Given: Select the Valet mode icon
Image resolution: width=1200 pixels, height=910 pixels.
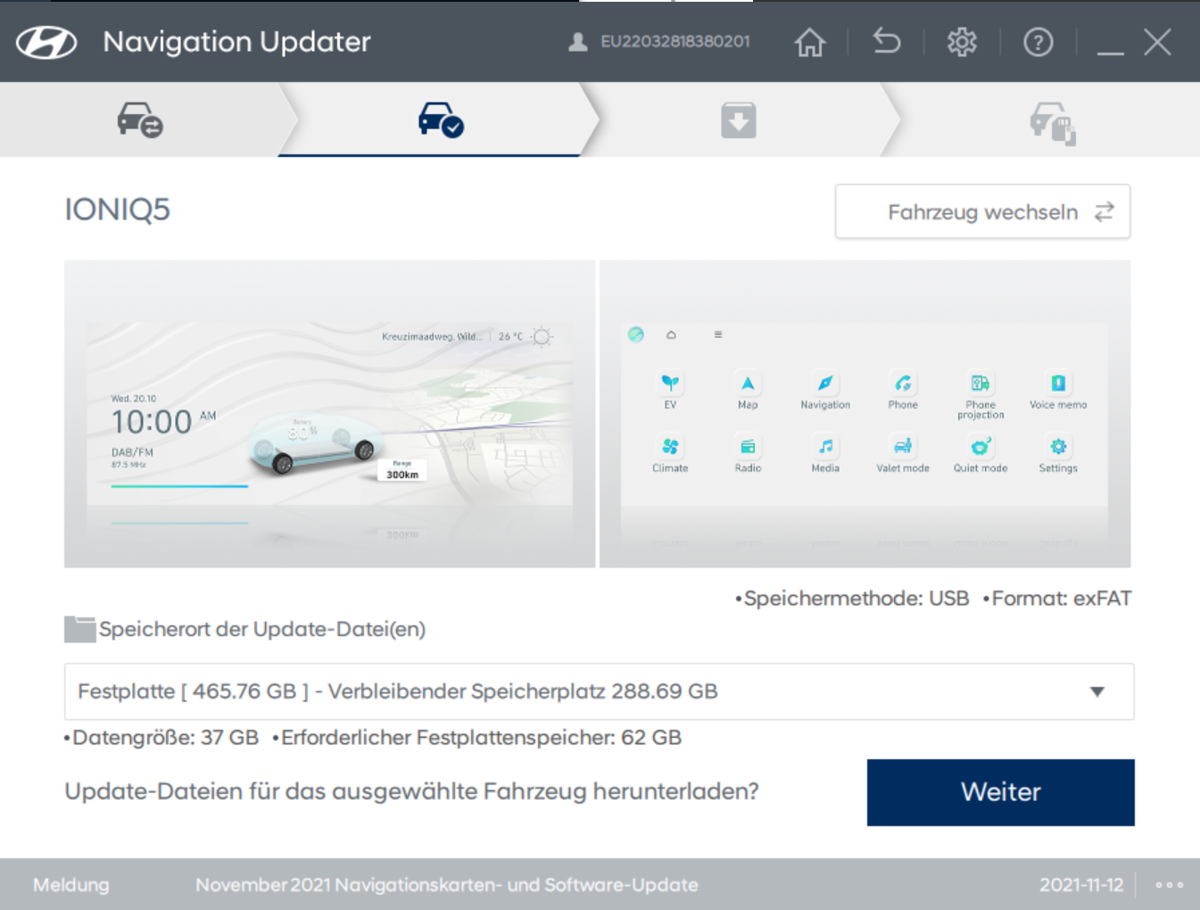Looking at the screenshot, I should (x=902, y=447).
